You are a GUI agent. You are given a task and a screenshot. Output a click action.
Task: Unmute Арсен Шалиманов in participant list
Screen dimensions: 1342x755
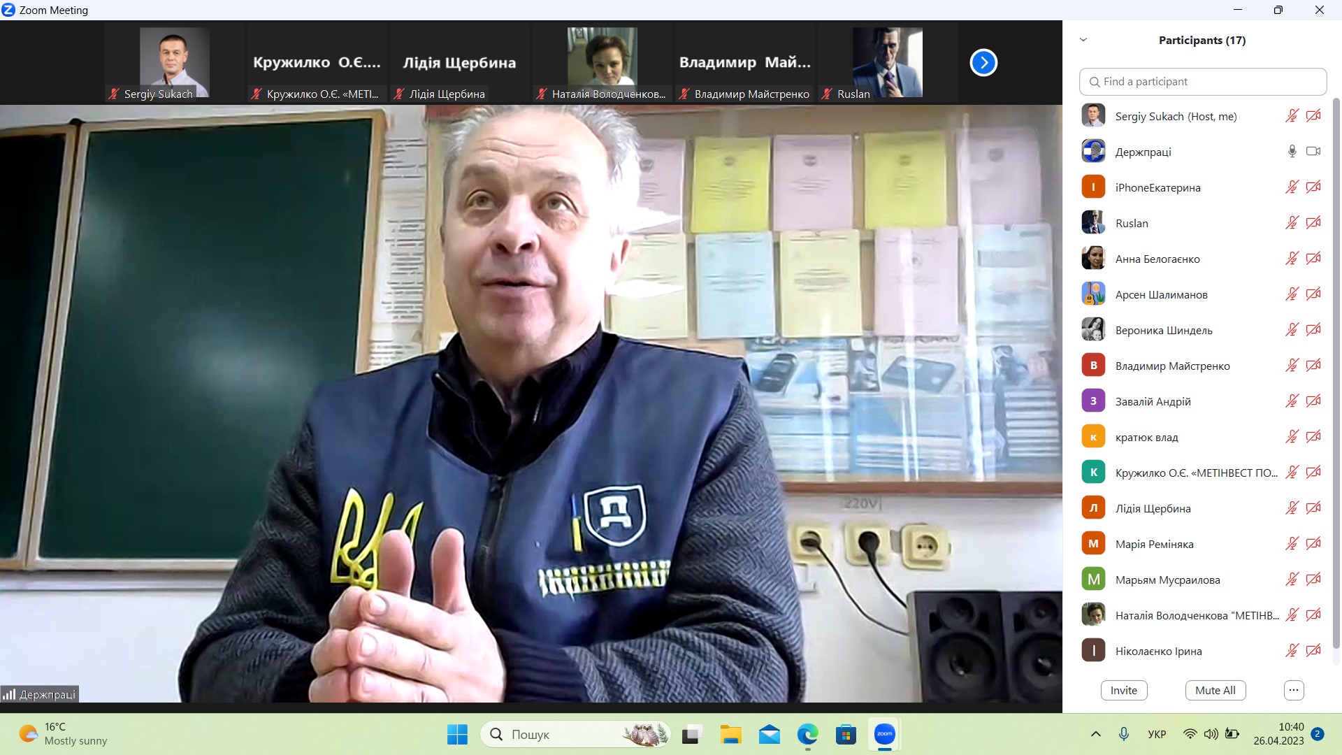[1292, 294]
